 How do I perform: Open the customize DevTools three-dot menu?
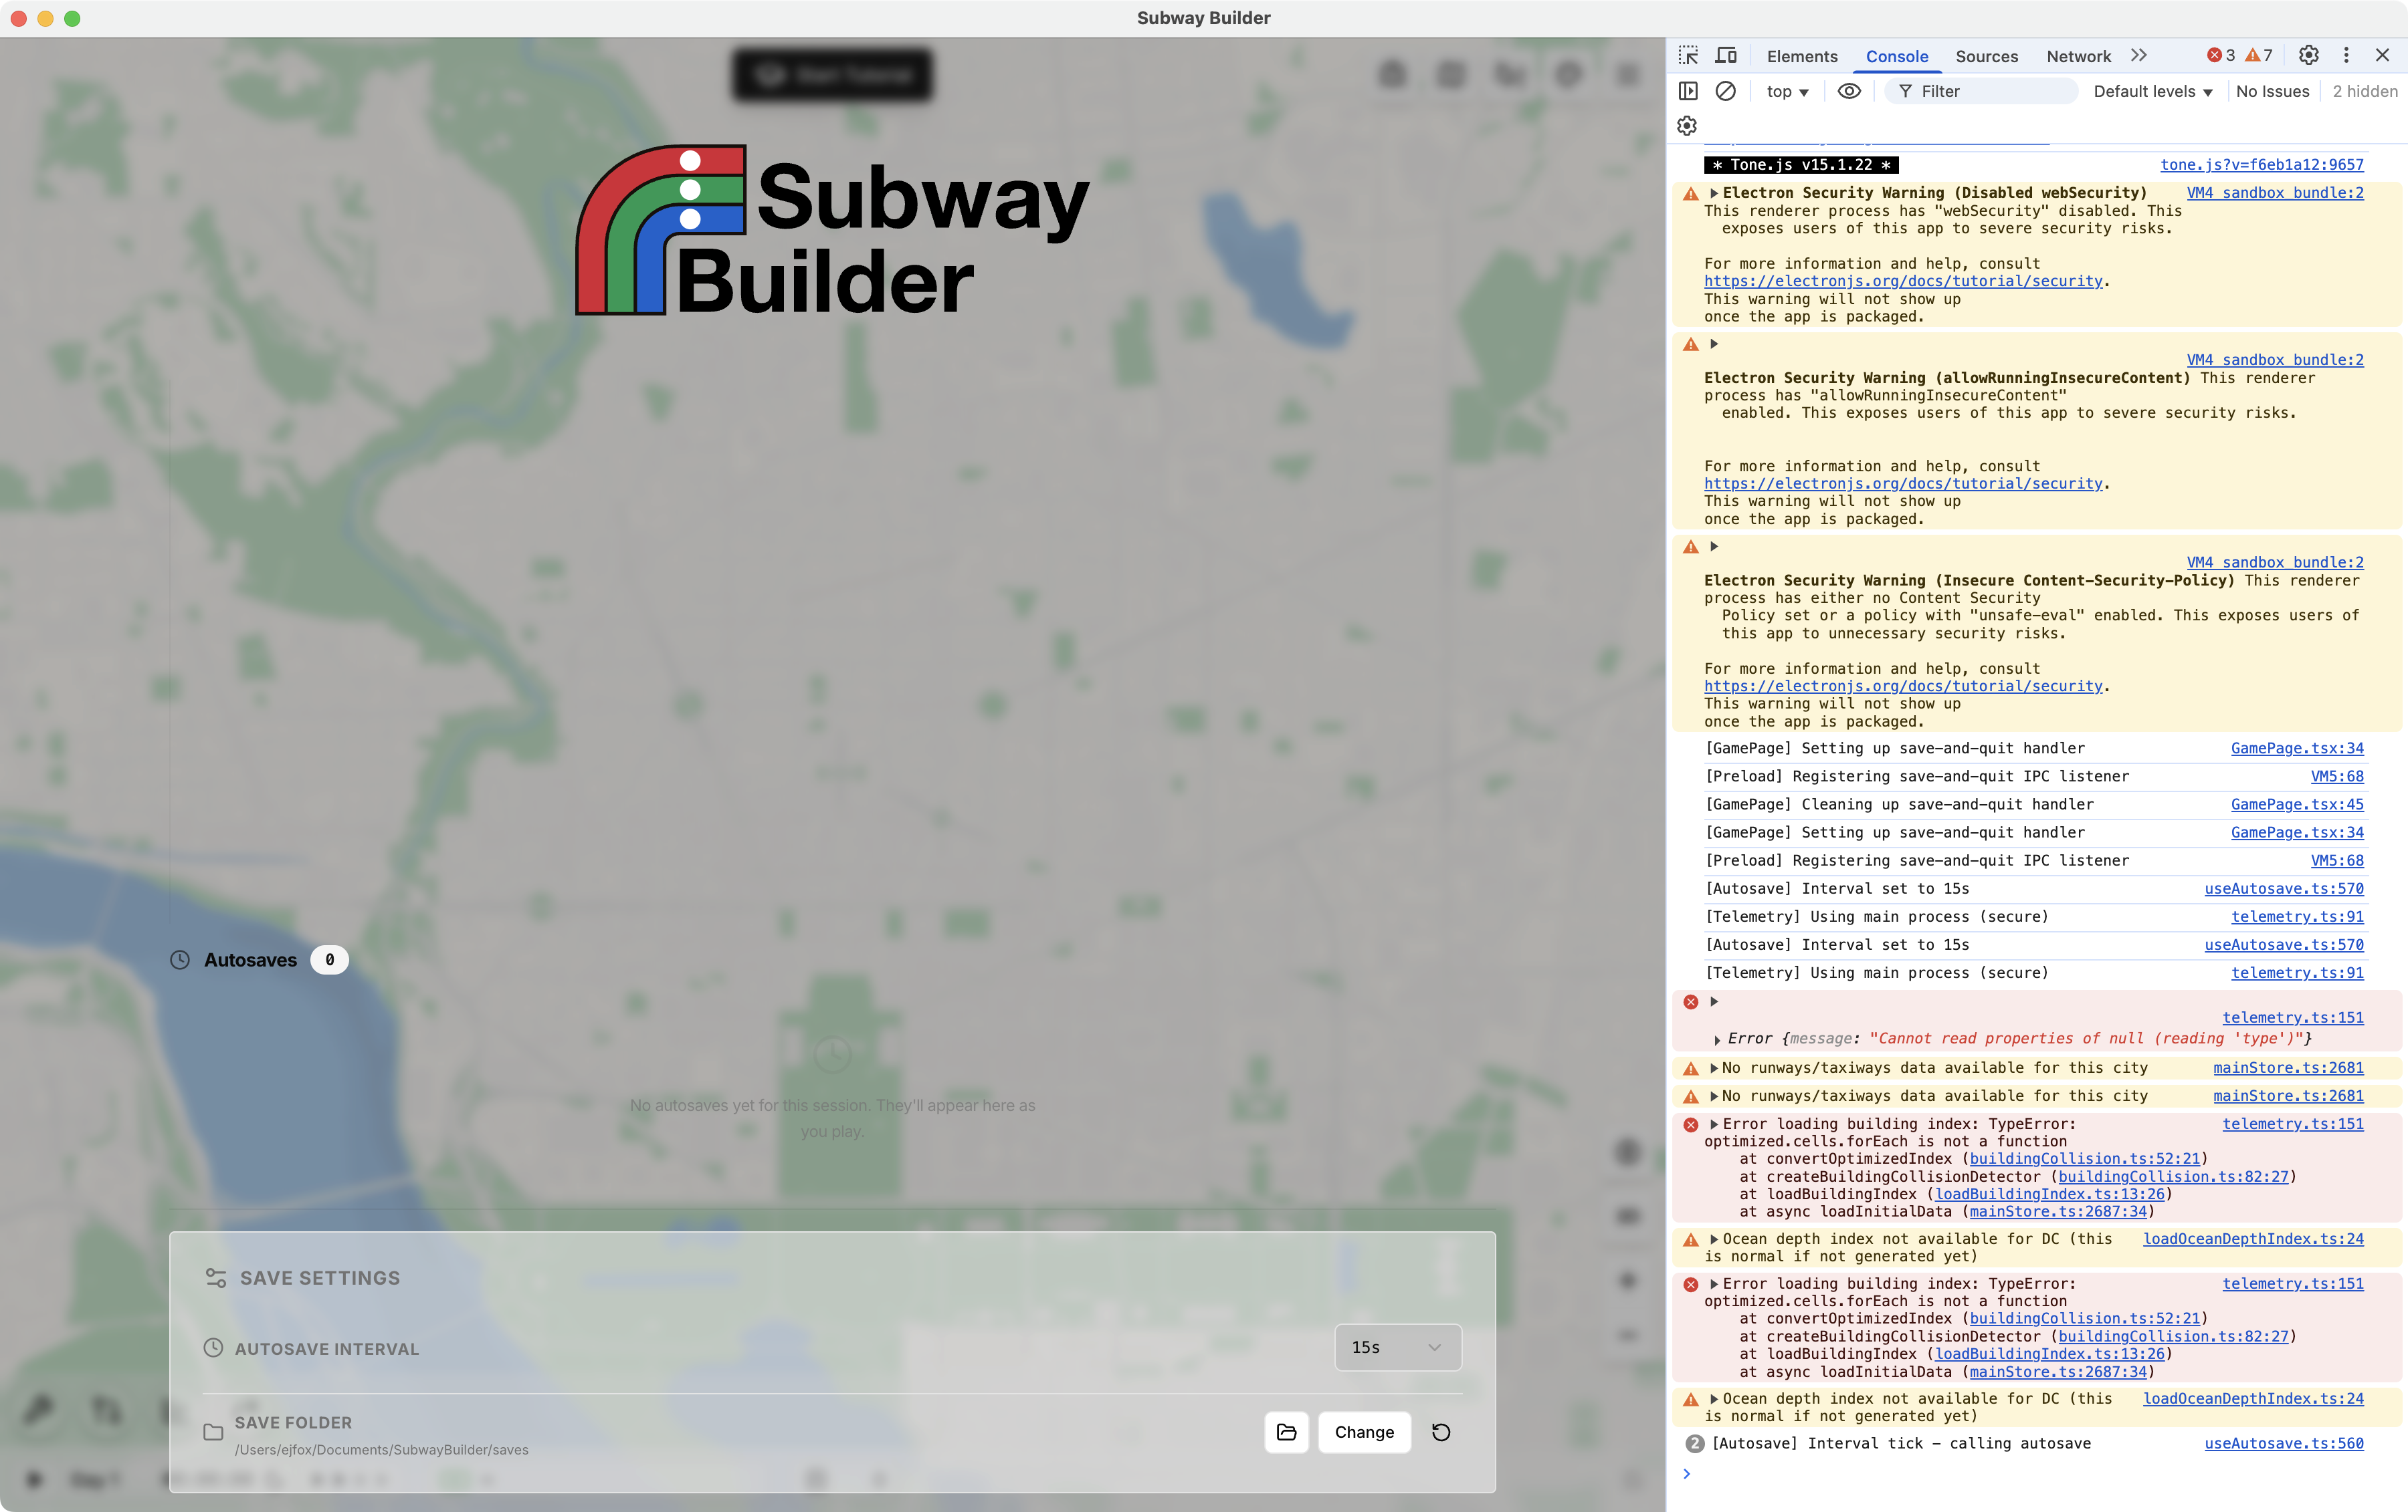pos(2347,56)
